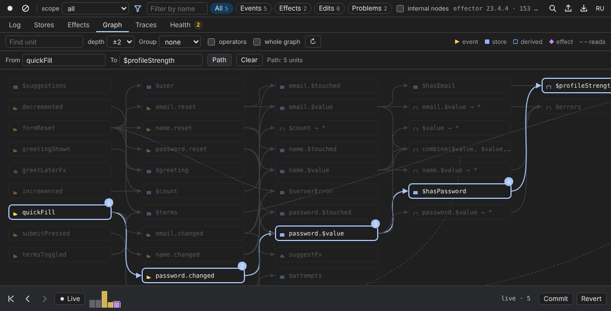This screenshot has height=311, width=611.
Task: Click the export upload icon
Action: coord(568,8)
